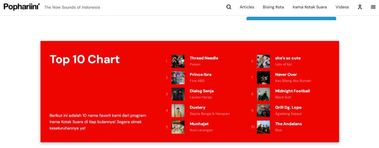Viewport: 379px width, 148px height.
Task: Select the song title Ikuti Larangan
Action: pos(201,130)
